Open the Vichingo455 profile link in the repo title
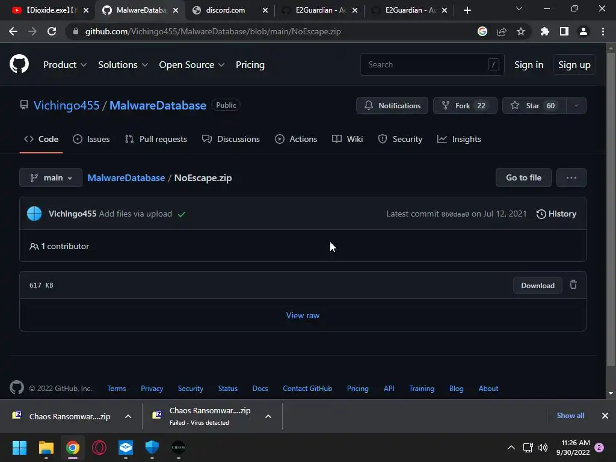 pos(66,105)
